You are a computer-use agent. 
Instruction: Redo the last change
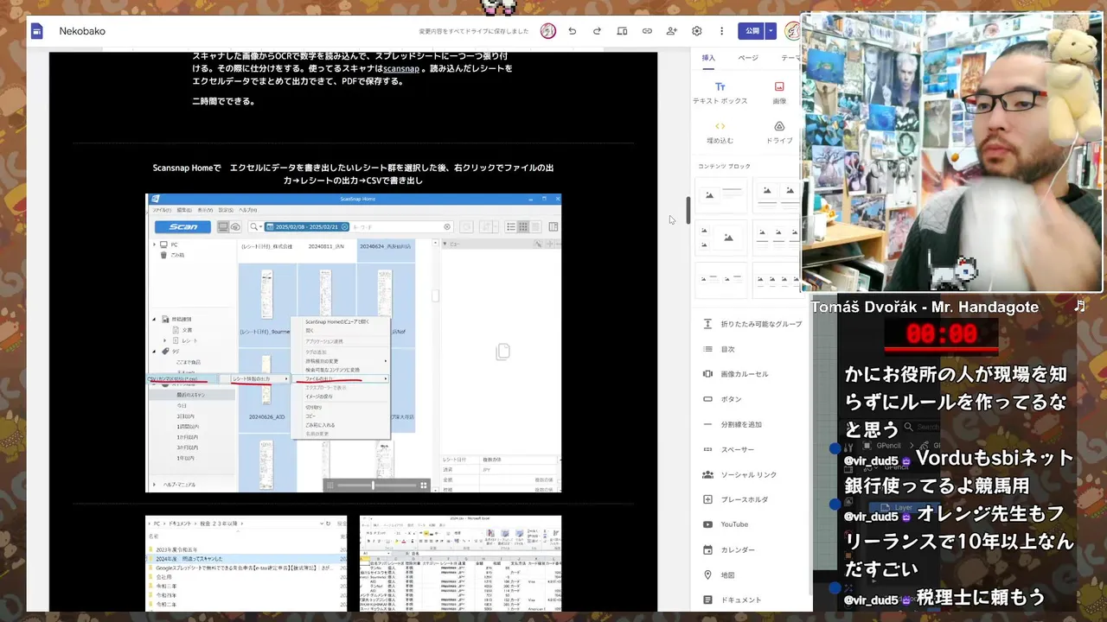[x=597, y=31]
